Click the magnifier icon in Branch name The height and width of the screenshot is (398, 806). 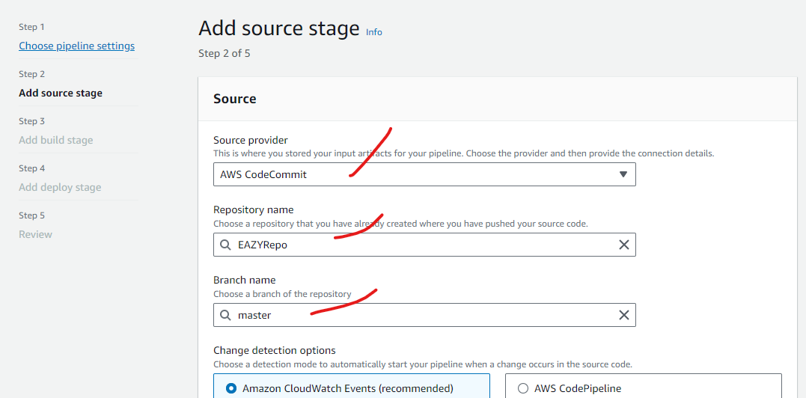[x=225, y=315]
